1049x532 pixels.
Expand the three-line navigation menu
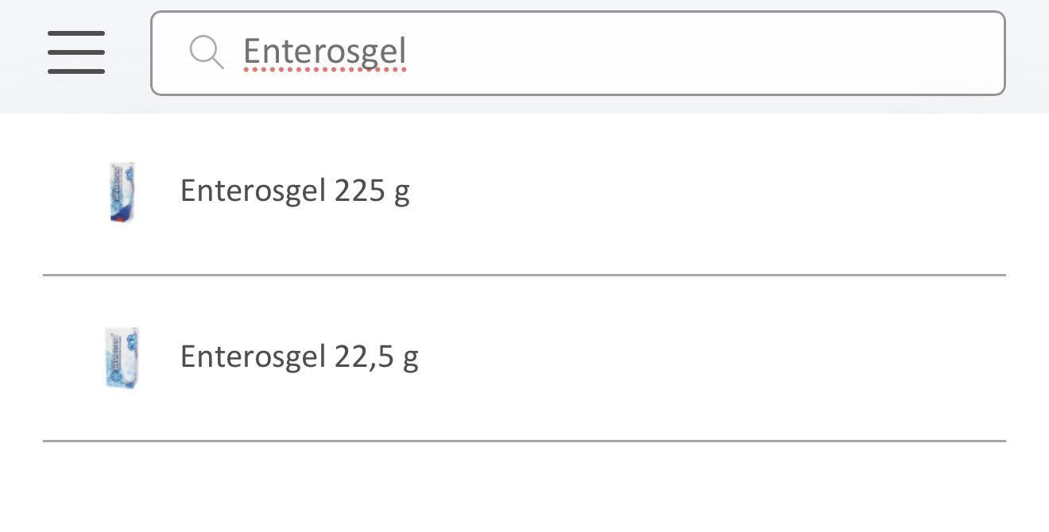pyautogui.click(x=76, y=52)
